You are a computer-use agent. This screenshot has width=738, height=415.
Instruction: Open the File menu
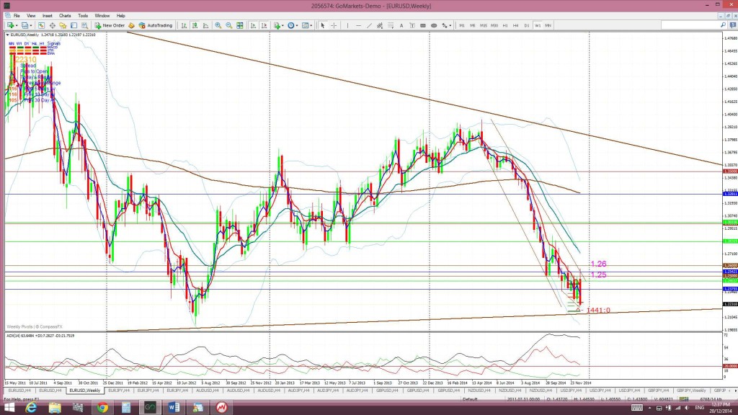coord(17,16)
